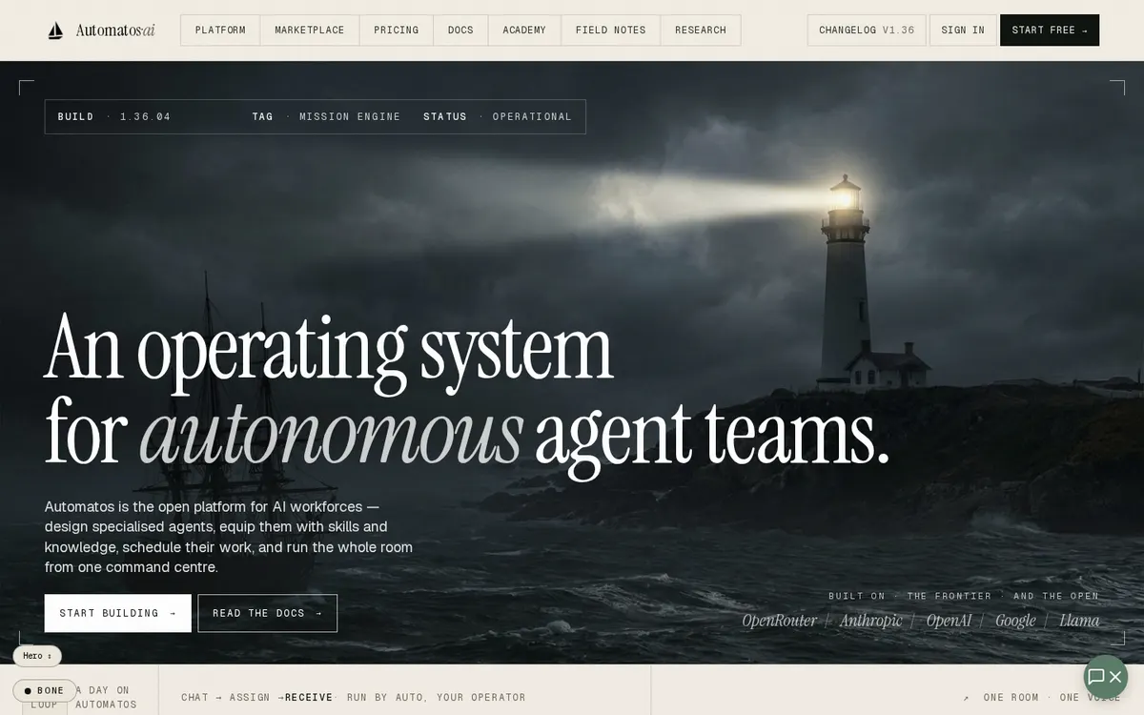Toggle the Bone theme pill
Image resolution: width=1144 pixels, height=715 pixels.
pyautogui.click(x=44, y=690)
